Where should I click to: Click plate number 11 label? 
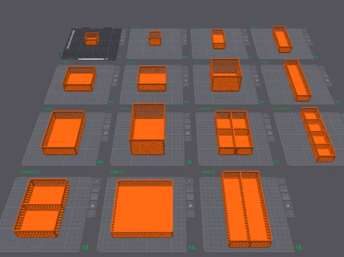click(x=277, y=162)
